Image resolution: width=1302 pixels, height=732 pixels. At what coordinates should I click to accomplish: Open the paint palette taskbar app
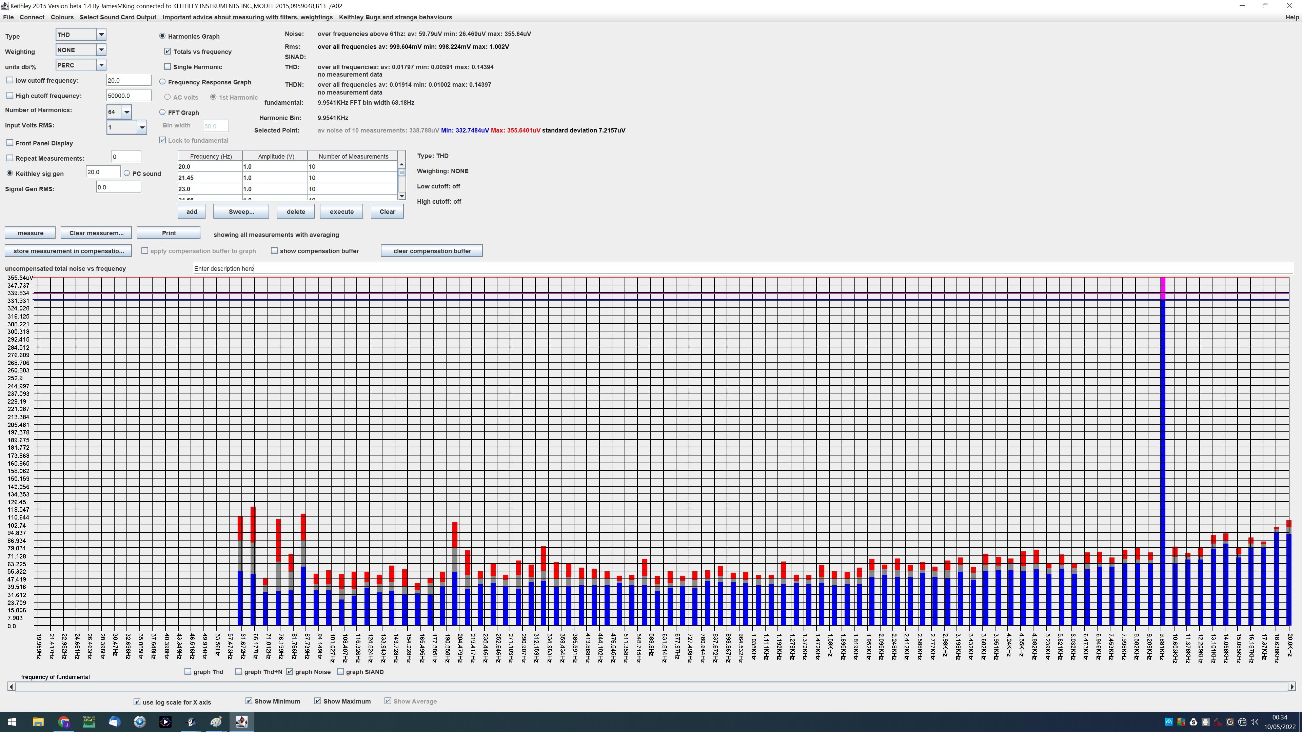pos(216,721)
